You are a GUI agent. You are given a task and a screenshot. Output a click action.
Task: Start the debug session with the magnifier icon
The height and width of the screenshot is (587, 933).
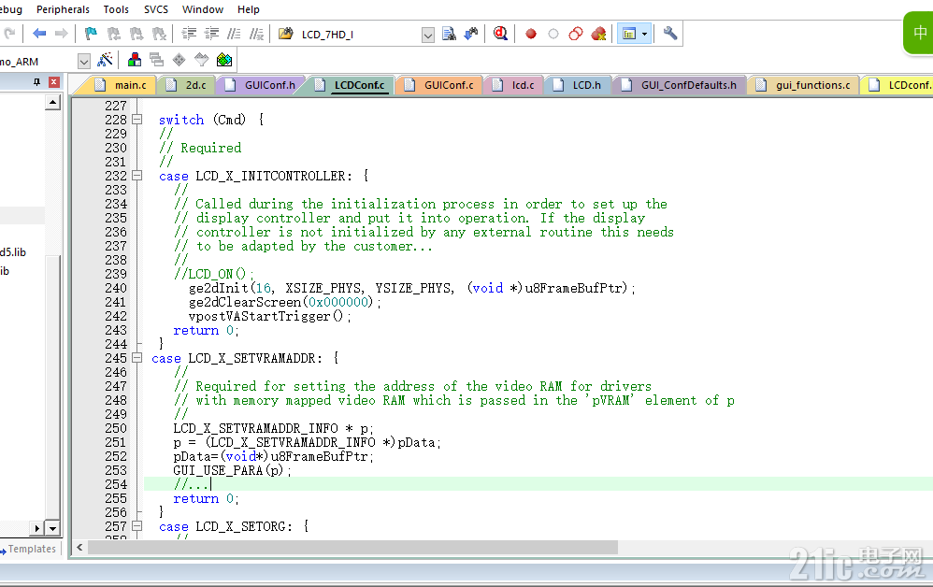[x=500, y=34]
